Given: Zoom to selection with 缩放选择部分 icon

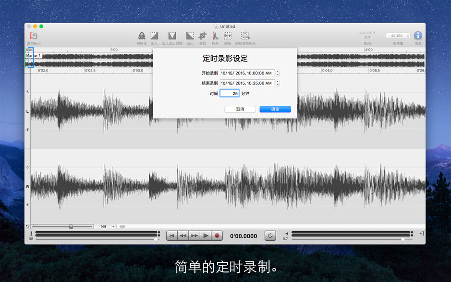Looking at the screenshot, I should coord(245,36).
